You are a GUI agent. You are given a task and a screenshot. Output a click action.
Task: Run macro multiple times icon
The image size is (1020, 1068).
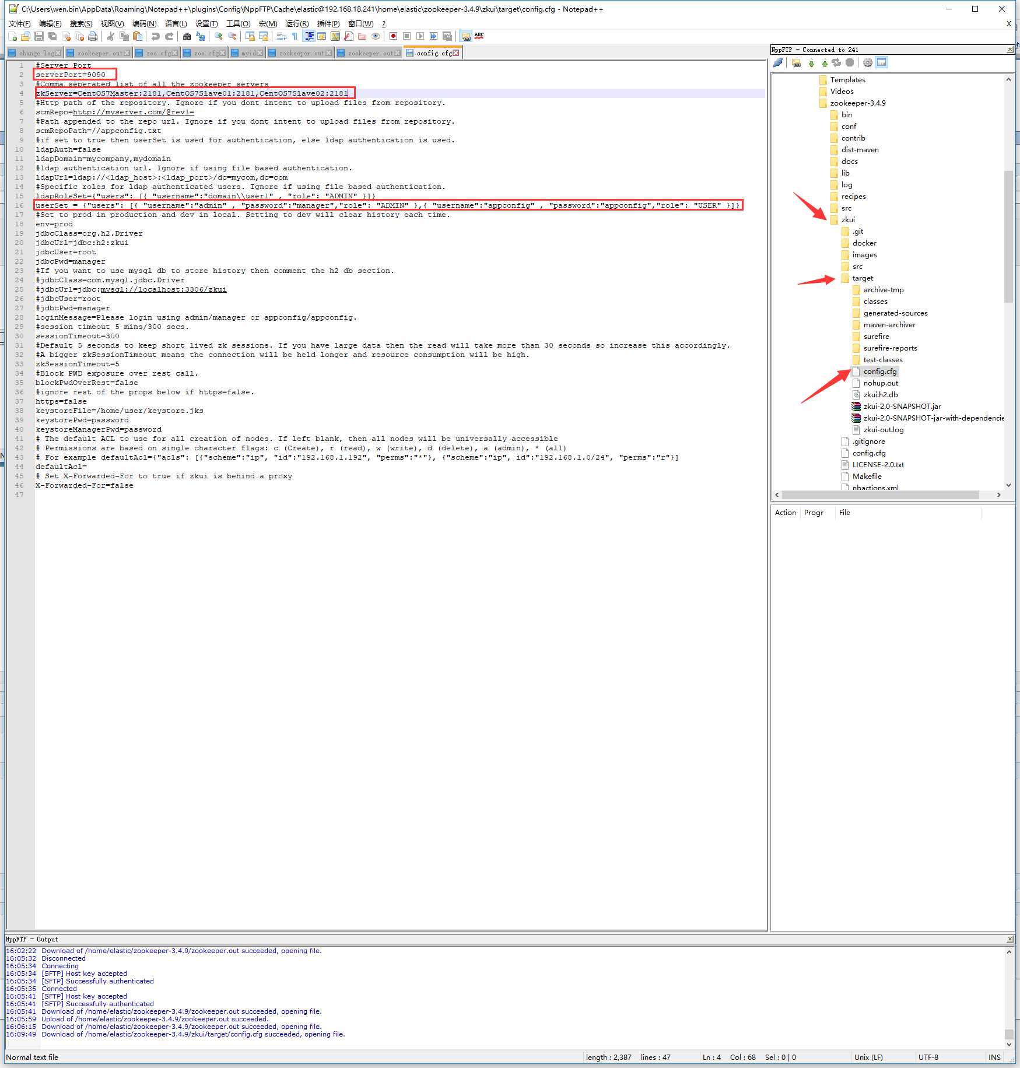[434, 36]
